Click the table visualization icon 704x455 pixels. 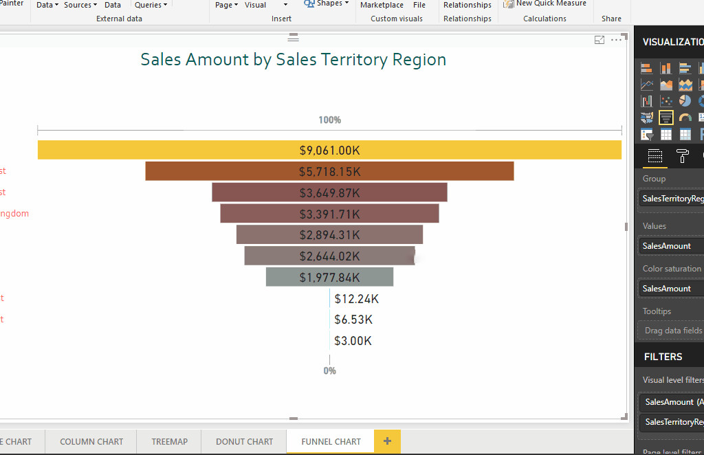(666, 134)
